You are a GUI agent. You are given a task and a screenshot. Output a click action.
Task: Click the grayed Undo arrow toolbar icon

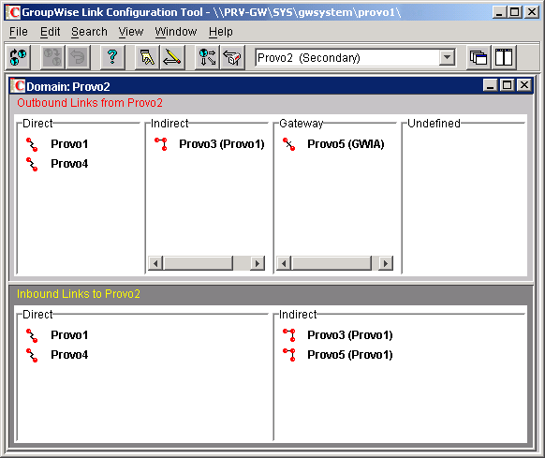click(79, 57)
